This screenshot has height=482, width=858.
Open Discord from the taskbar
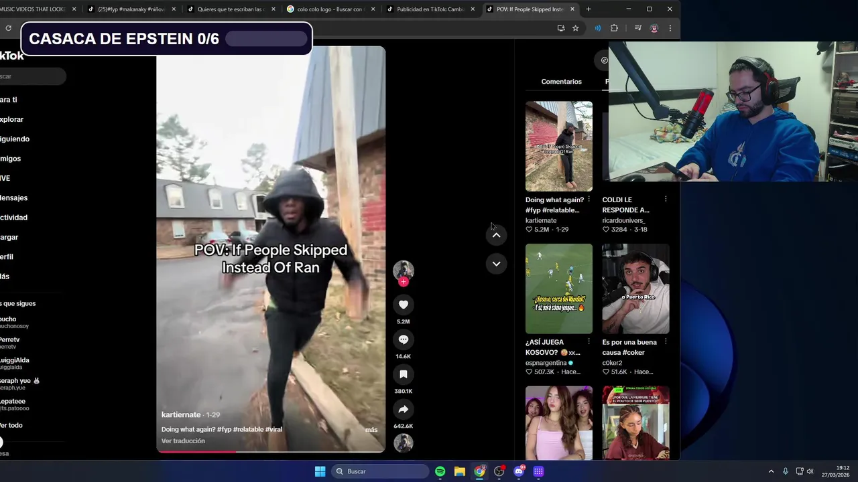pyautogui.click(x=519, y=471)
